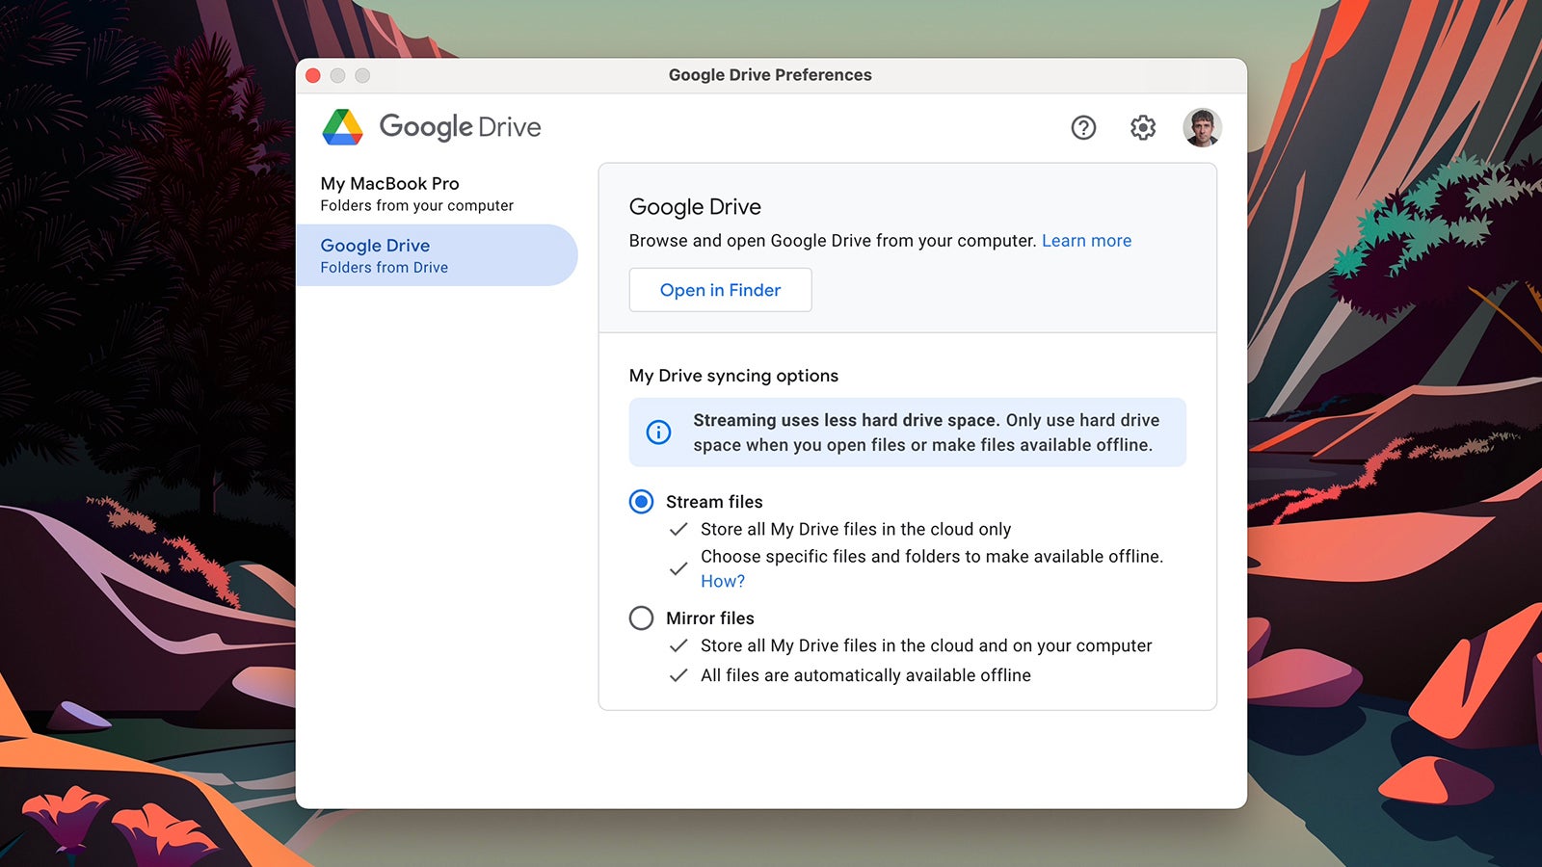Click the checkmark beside cloud and computer storage
The image size is (1542, 867).
678,645
